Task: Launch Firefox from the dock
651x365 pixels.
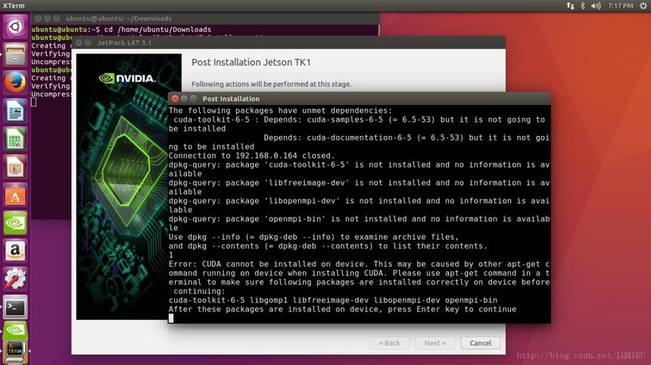Action: pyautogui.click(x=15, y=82)
